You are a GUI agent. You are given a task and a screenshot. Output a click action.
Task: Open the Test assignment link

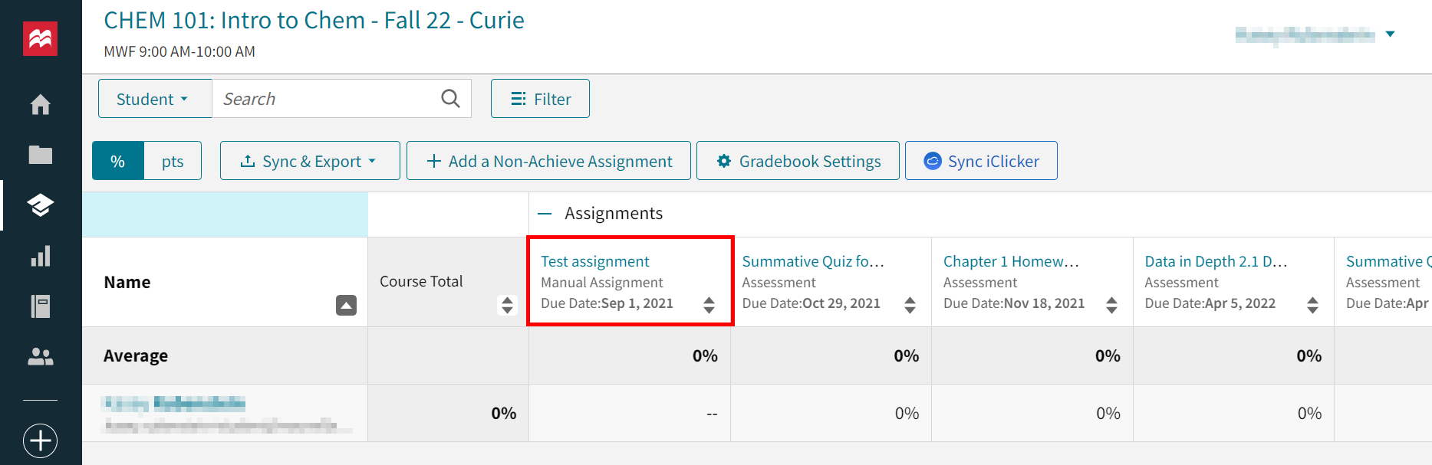click(x=594, y=260)
